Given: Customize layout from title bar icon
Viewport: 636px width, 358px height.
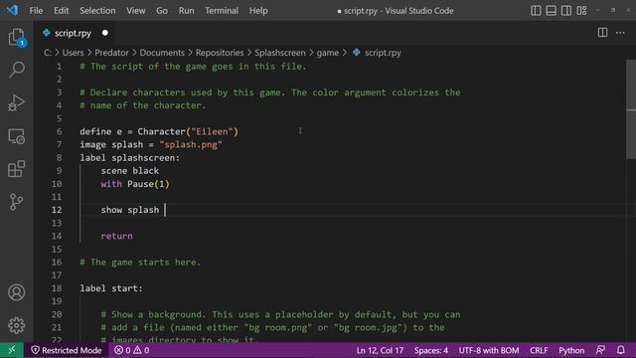Looking at the screenshot, I should coord(581,11).
